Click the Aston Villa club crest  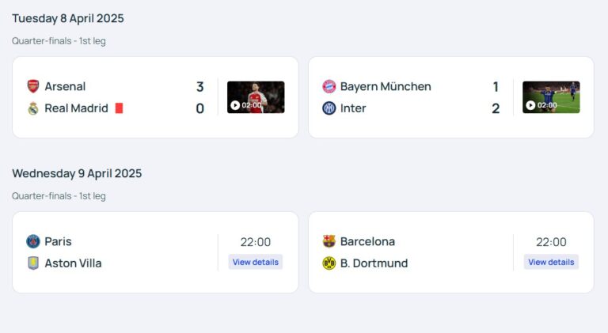click(33, 263)
